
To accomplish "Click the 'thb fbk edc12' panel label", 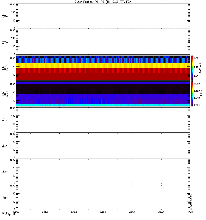I will (5, 68).
